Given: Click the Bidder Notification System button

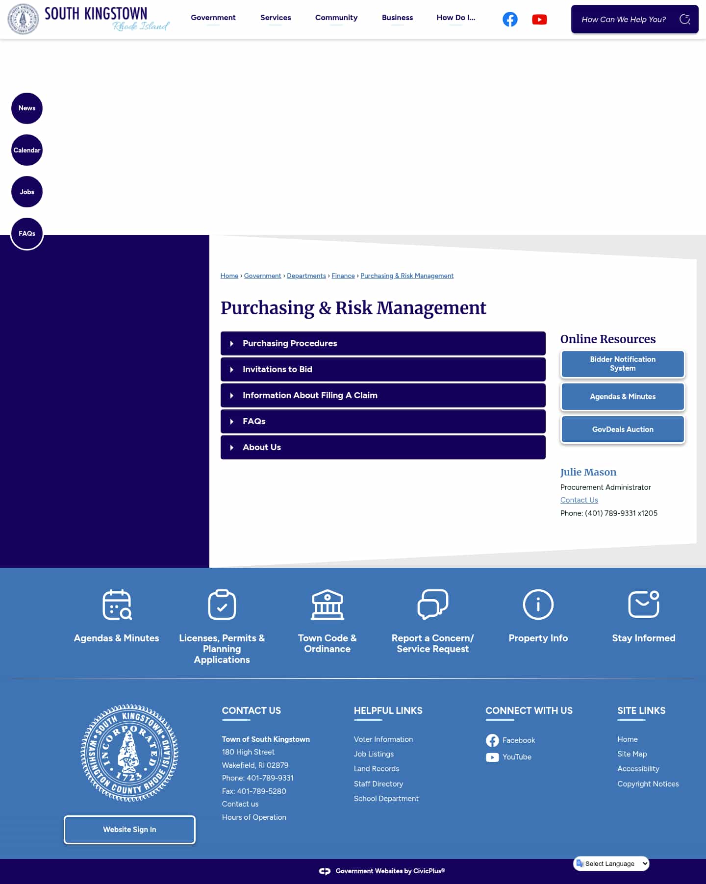Looking at the screenshot, I should pyautogui.click(x=623, y=364).
